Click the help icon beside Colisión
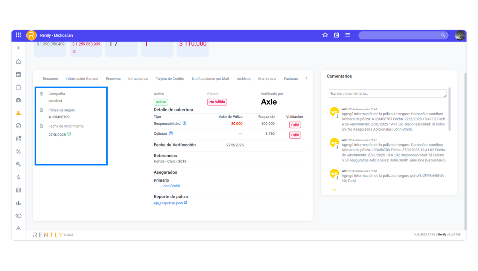The width and height of the screenshot is (478, 271). (x=171, y=133)
